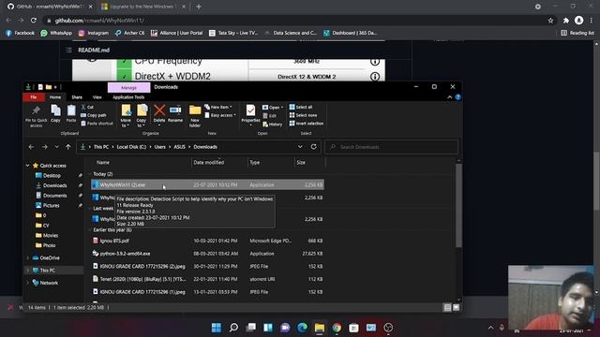The height and width of the screenshot is (337, 600).
Task: Click the Manage contextual tab
Action: pos(129,87)
